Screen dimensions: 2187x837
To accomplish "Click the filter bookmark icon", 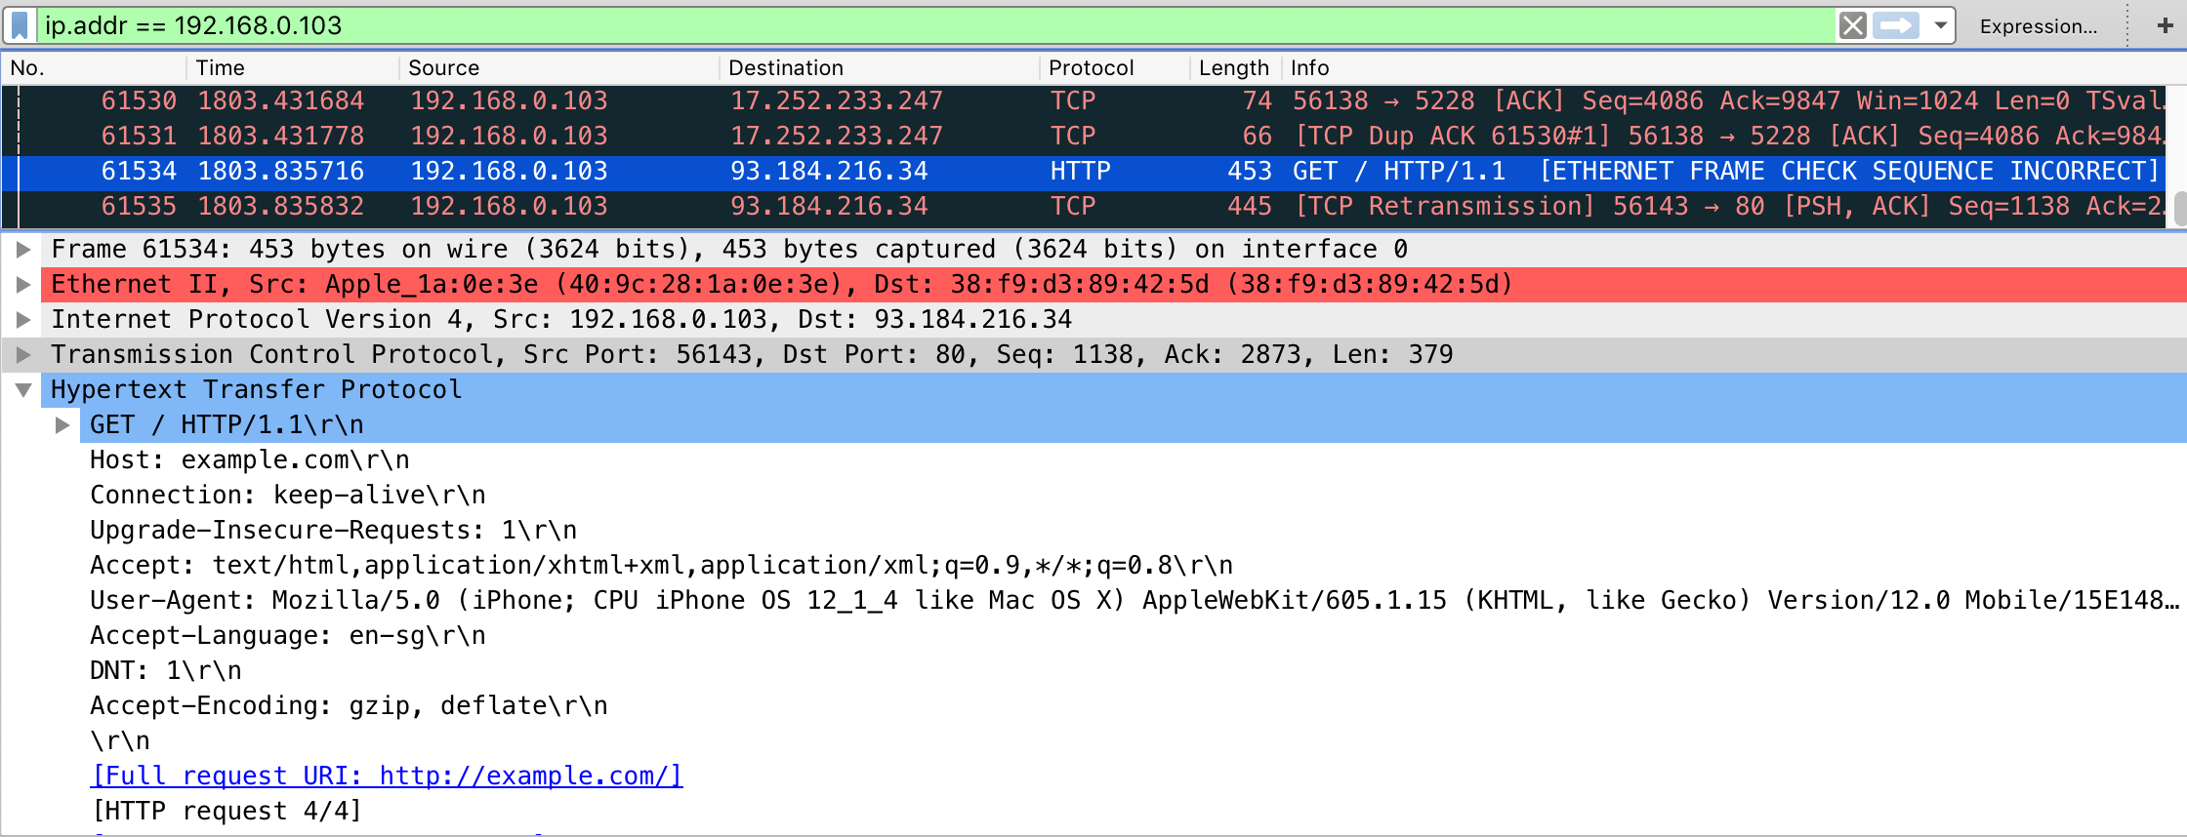I will tap(20, 25).
